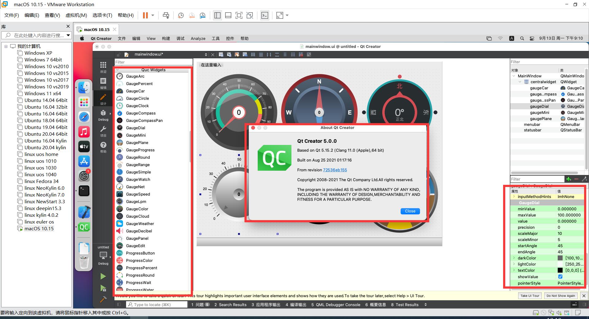Open the power options dropdown arrow

pos(152,15)
